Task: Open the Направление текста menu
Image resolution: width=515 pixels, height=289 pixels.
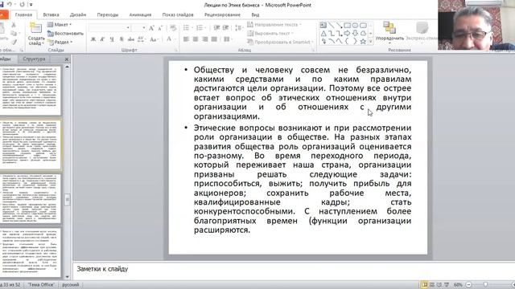Action: click(274, 25)
